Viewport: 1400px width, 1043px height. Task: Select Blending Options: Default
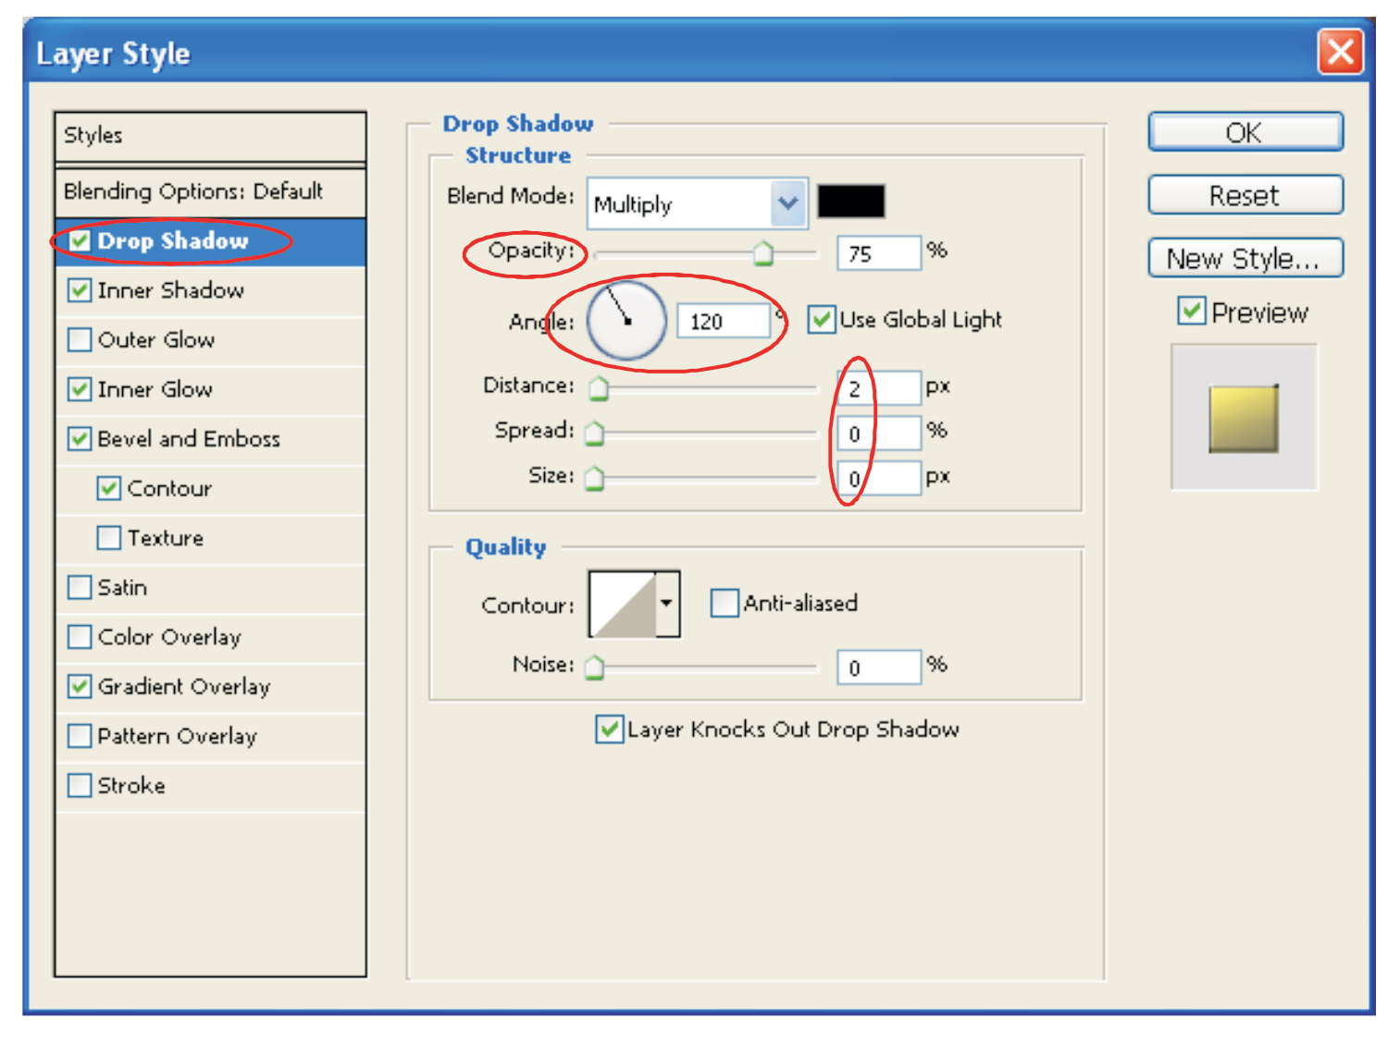(x=193, y=191)
